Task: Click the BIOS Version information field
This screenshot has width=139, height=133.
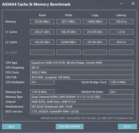Action: (82, 112)
